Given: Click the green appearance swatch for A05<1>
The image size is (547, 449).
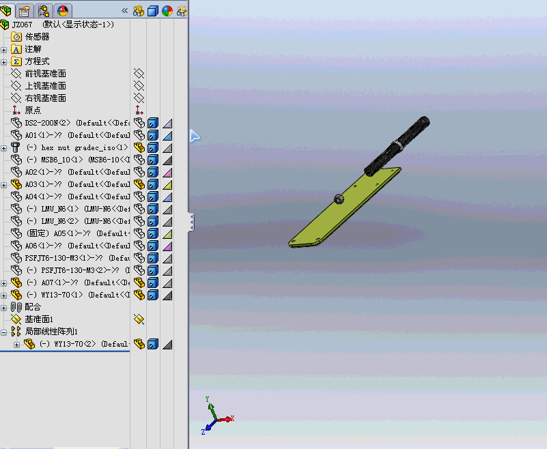Looking at the screenshot, I should click(167, 233).
